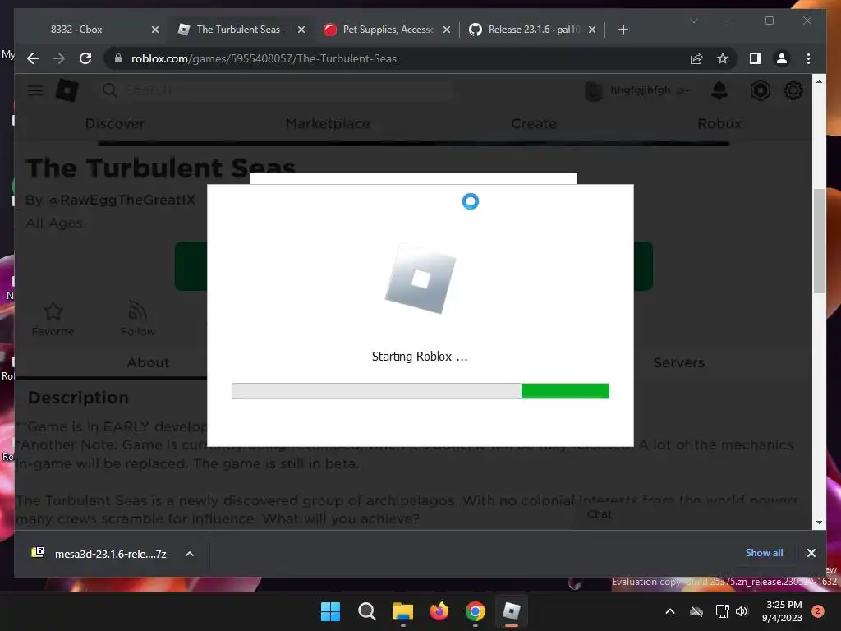Click the "The Turbulent Seas" game title
This screenshot has width=841, height=631.
(x=160, y=168)
